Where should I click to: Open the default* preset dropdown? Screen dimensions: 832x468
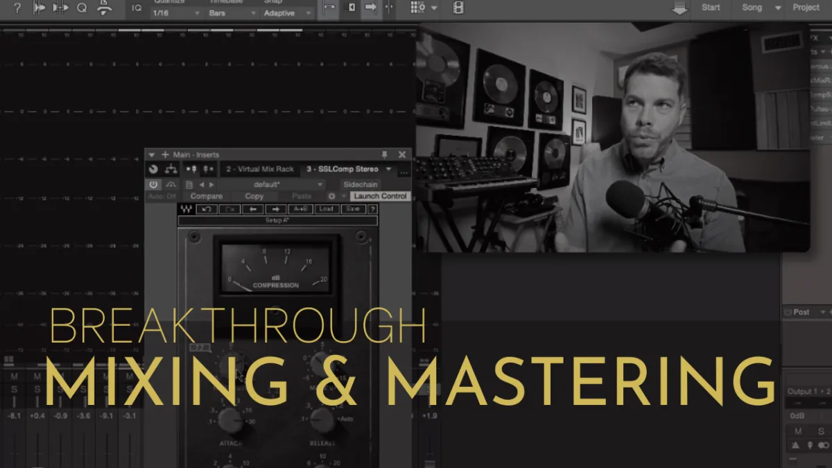click(x=271, y=185)
